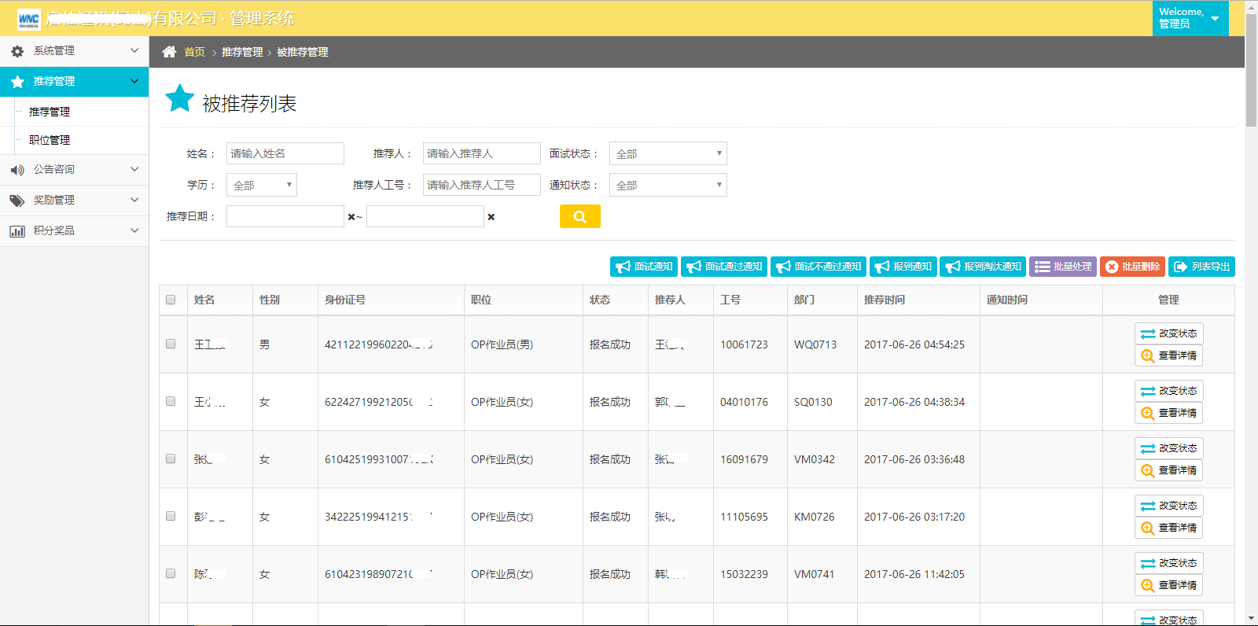Click 报到通知 notification button

pyautogui.click(x=903, y=267)
